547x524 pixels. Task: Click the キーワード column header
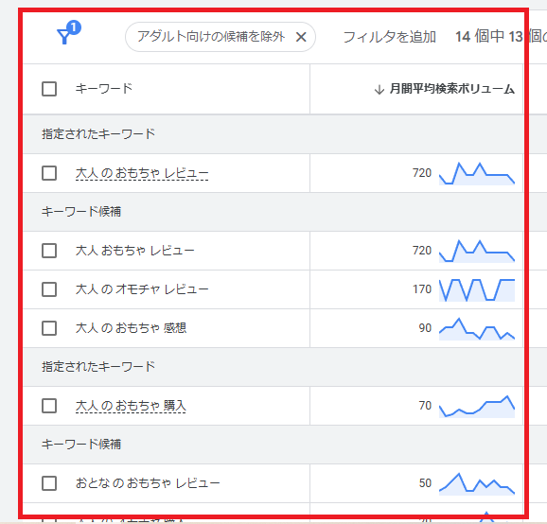point(104,89)
